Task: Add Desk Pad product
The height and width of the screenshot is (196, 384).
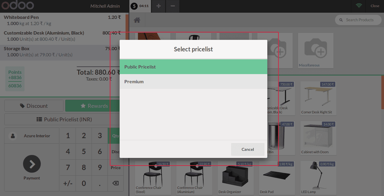Action: (x=277, y=178)
